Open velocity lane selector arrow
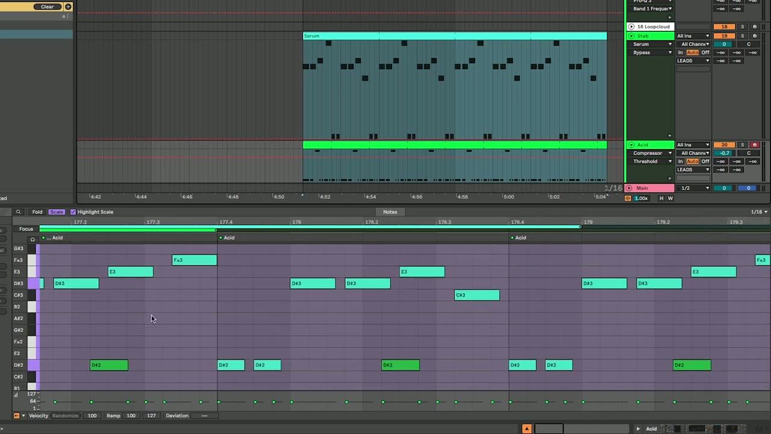Viewport: 771px width, 434px height. tap(23, 415)
